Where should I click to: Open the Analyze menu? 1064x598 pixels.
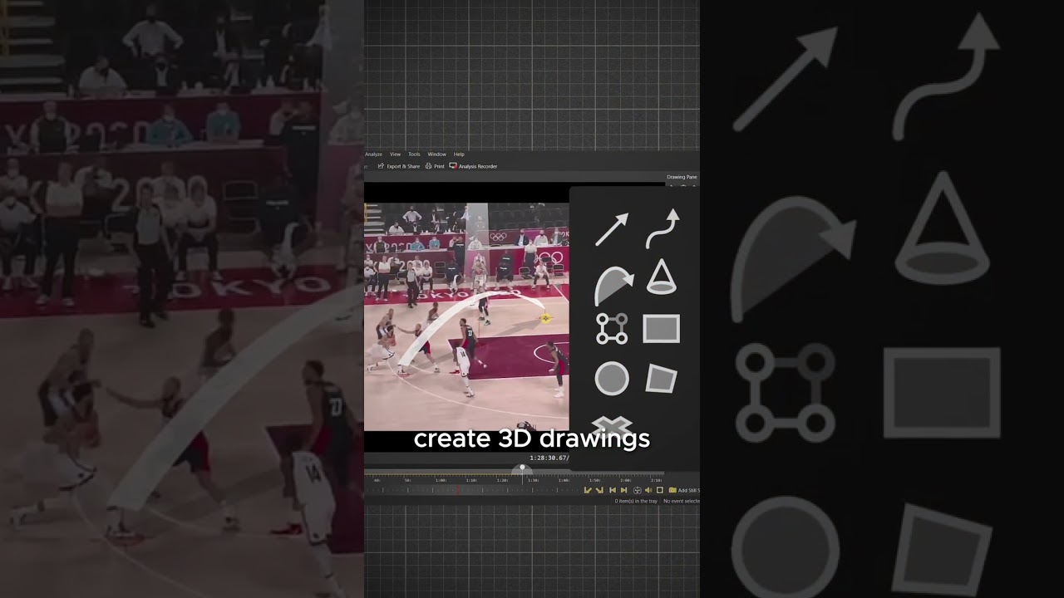373,154
